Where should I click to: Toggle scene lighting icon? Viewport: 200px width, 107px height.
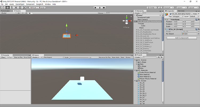(23, 13)
